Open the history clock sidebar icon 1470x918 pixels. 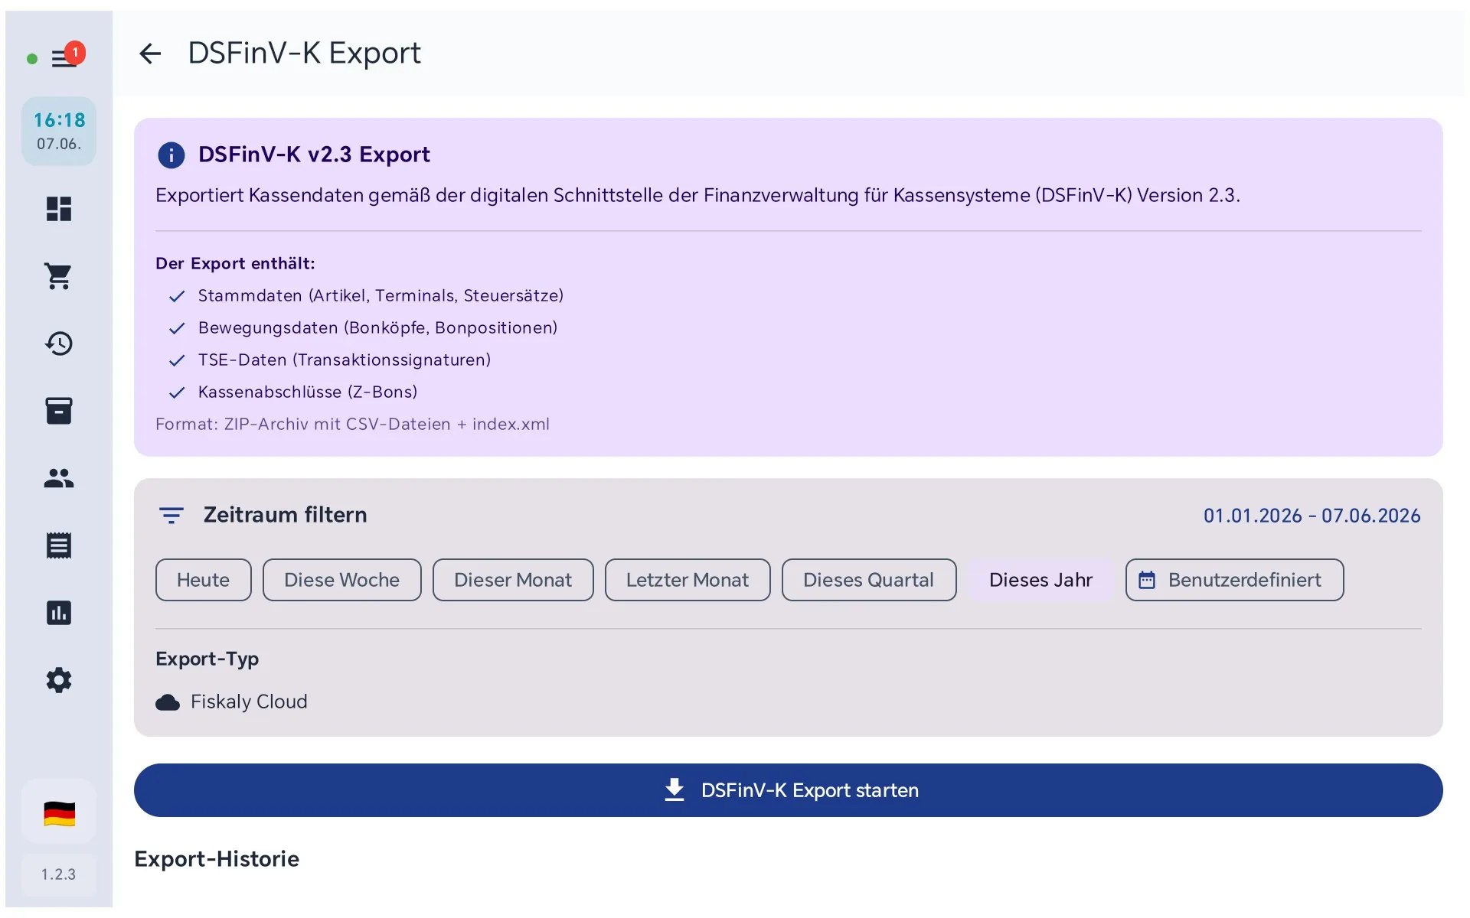(x=59, y=343)
